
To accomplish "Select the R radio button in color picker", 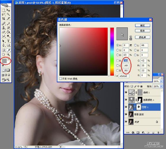I will tap(117, 60).
